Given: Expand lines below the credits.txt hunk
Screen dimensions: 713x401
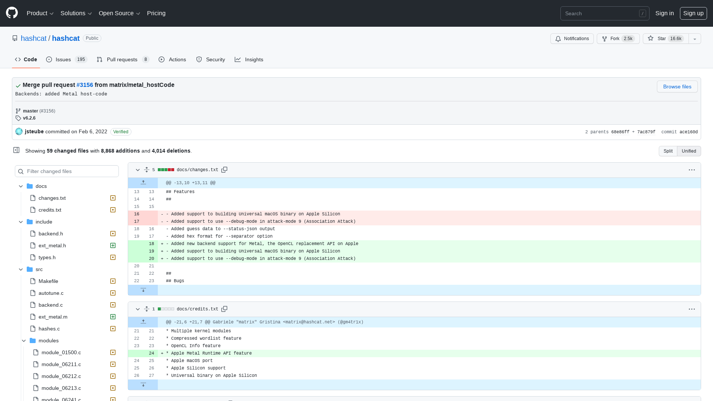Looking at the screenshot, I should click(x=143, y=385).
